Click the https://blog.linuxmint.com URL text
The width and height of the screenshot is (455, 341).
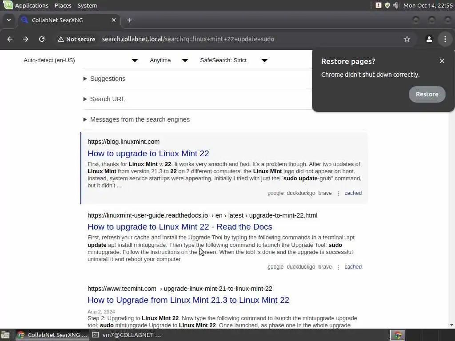point(124,142)
